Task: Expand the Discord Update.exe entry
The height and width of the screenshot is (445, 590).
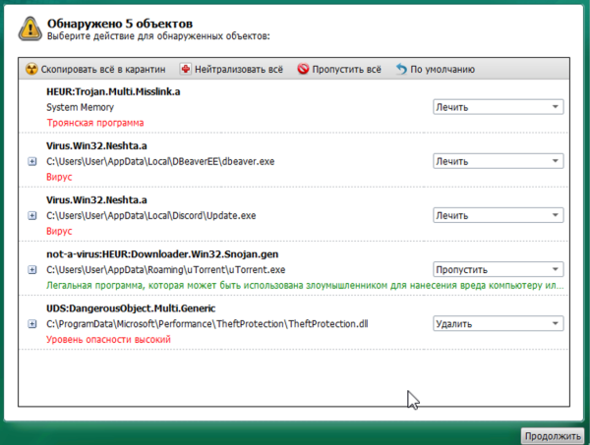Action: pos(32,216)
